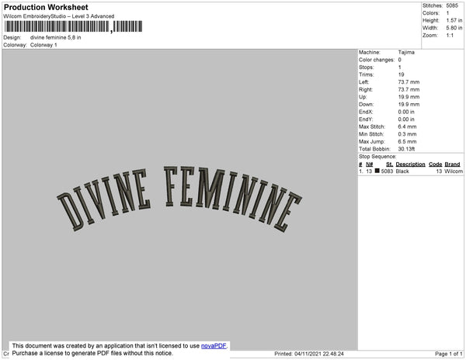466x360 pixels.
Task: Click the Brand column header
Action: pos(453,164)
